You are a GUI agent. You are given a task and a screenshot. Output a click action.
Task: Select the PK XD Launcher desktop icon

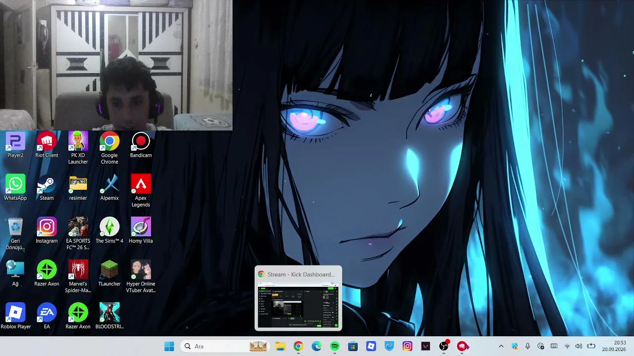(x=78, y=148)
